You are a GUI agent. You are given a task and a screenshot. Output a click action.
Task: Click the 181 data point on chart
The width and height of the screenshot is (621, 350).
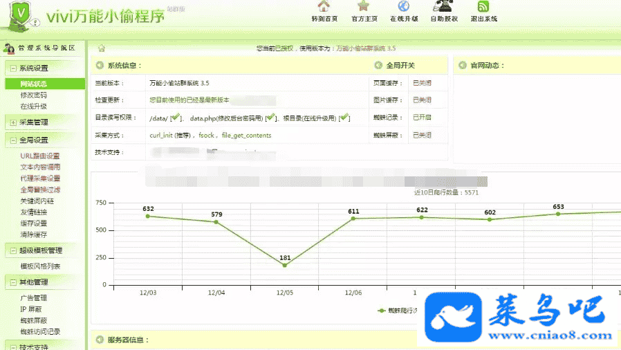285,265
